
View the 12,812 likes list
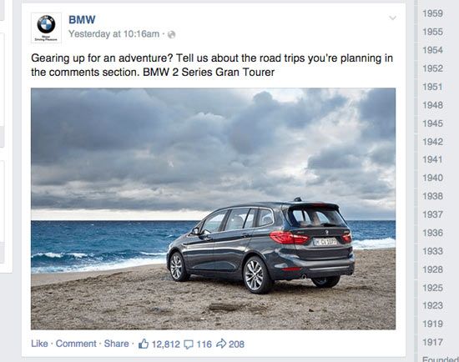pyautogui.click(x=166, y=344)
